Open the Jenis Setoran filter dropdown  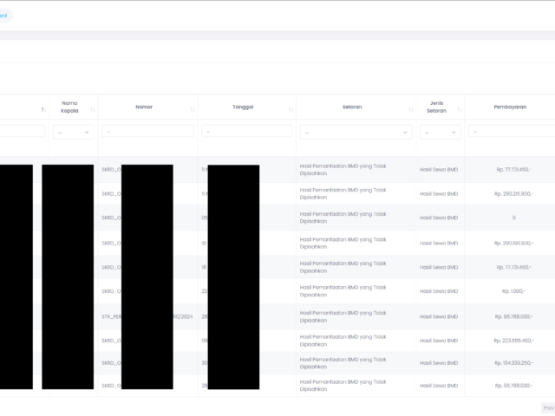click(440, 132)
